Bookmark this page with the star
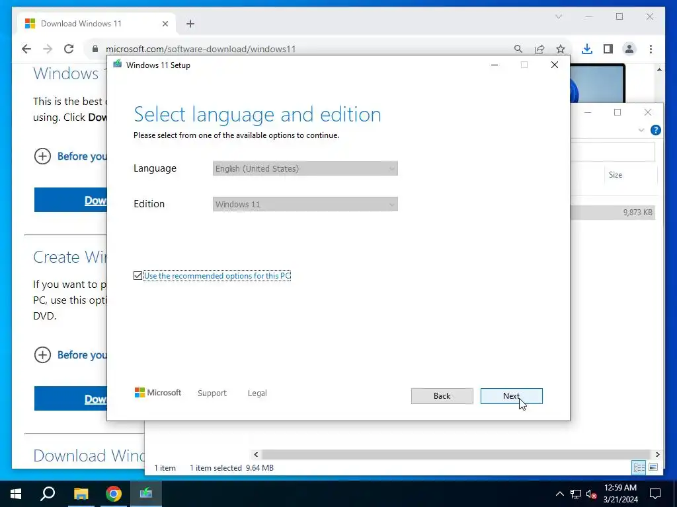677x507 pixels. [x=561, y=49]
